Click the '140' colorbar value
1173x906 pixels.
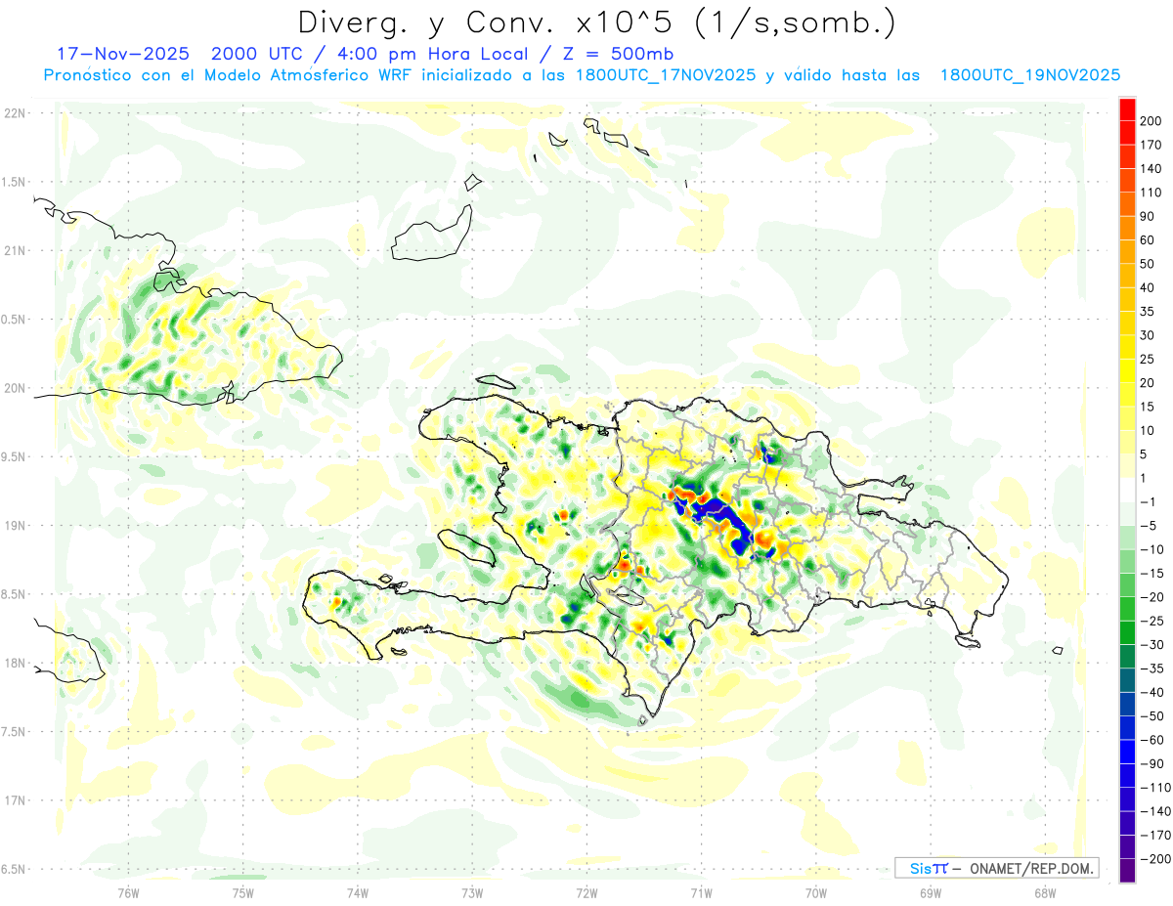(x=1151, y=168)
